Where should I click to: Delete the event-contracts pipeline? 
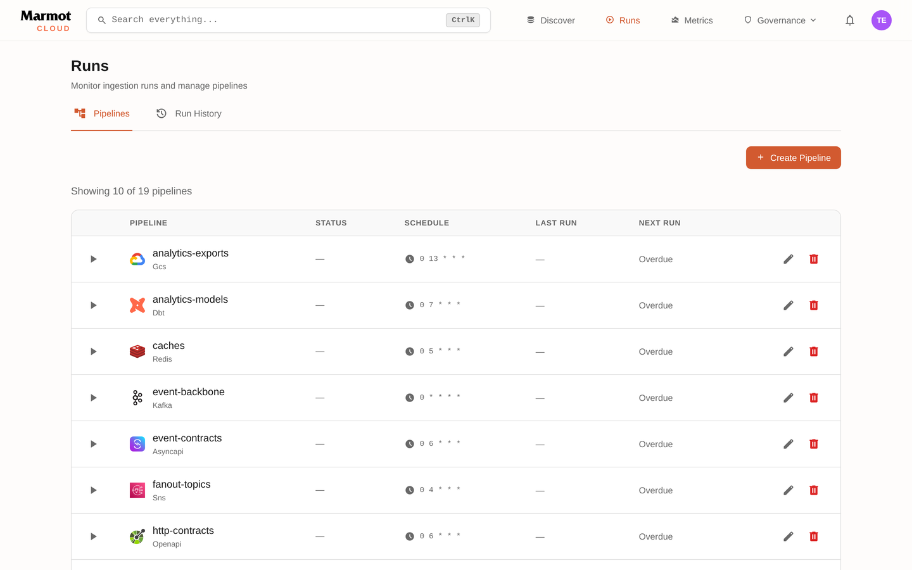pos(814,444)
